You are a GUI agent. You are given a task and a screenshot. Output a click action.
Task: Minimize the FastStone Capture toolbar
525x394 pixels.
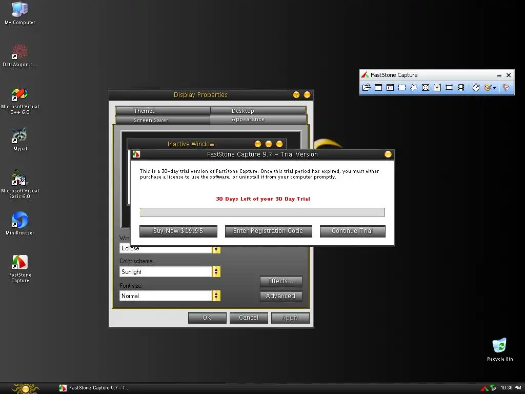coord(499,75)
